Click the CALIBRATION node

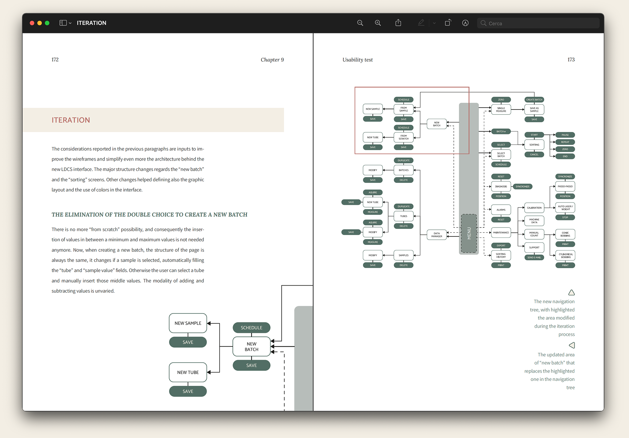click(x=534, y=208)
